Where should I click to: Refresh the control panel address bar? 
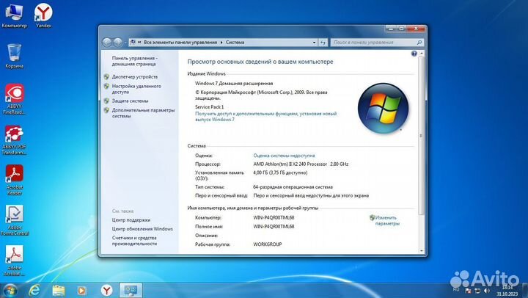pos(323,43)
